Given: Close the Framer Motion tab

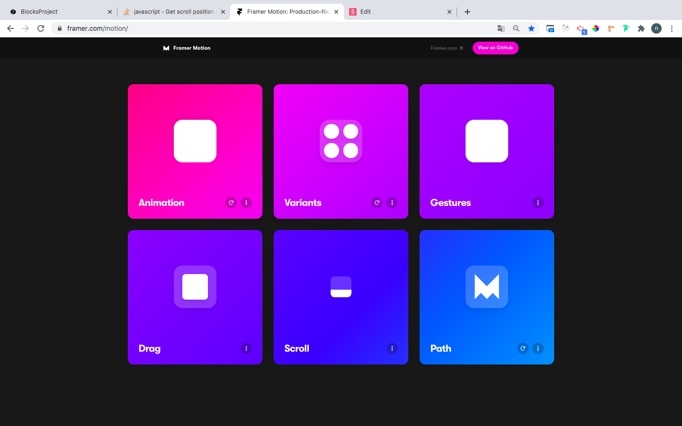Looking at the screenshot, I should (x=336, y=12).
